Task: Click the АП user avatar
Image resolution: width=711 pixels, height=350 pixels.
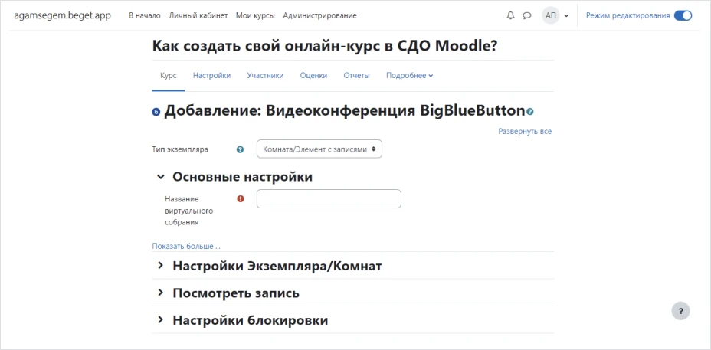Action: (x=551, y=15)
